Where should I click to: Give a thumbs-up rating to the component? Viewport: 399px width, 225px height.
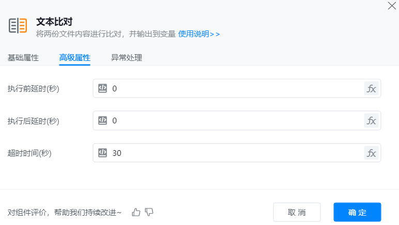(x=136, y=212)
